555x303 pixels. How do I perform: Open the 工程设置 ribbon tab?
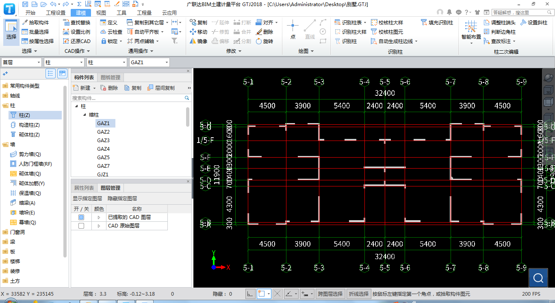[56, 13]
